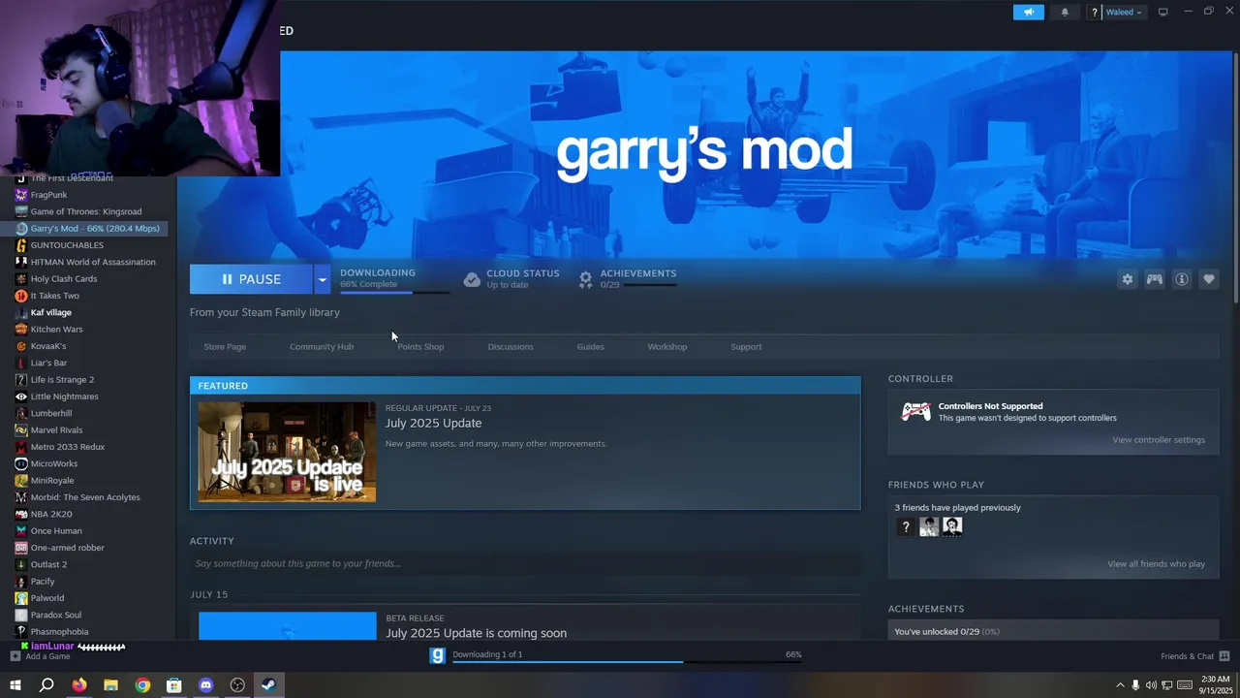Click the Add a Game plus icon
The image size is (1240, 698).
[15, 656]
